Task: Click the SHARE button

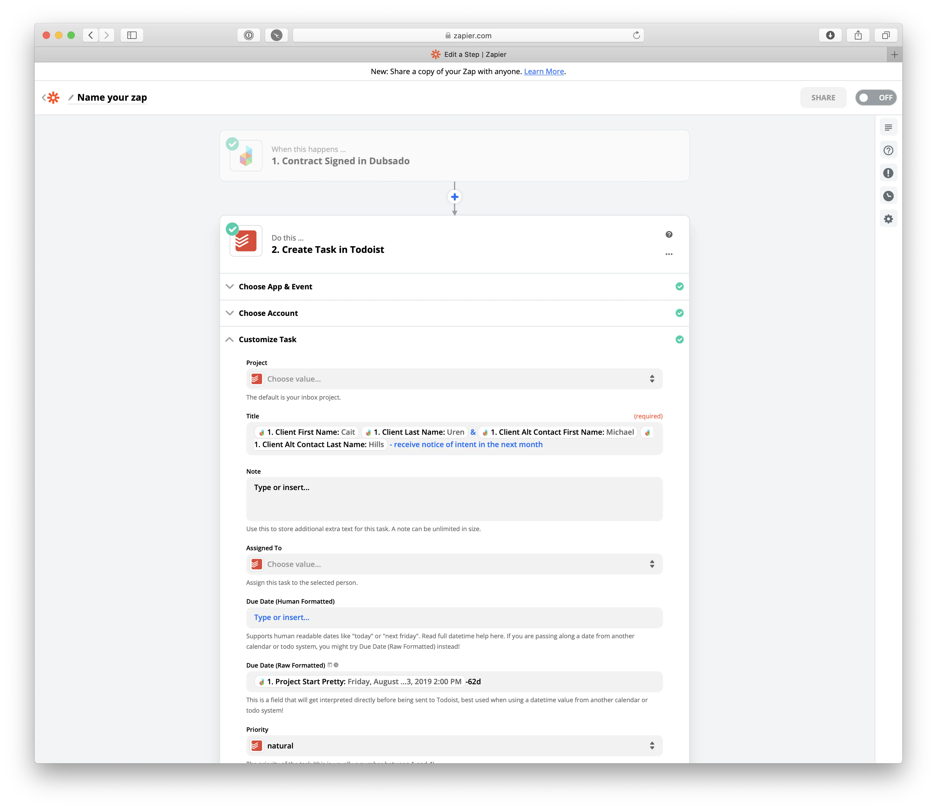Action: [x=823, y=98]
